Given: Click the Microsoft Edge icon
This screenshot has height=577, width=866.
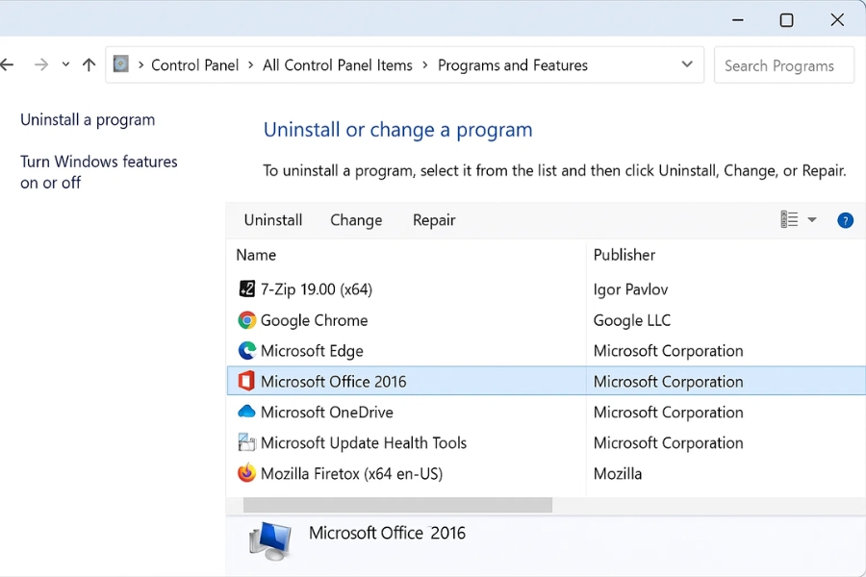Looking at the screenshot, I should [x=246, y=351].
